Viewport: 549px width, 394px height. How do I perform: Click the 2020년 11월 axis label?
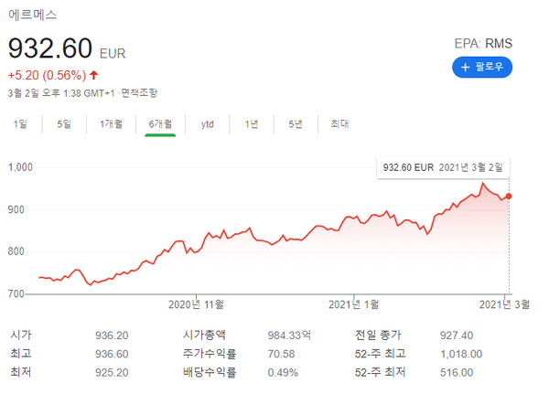click(x=196, y=304)
